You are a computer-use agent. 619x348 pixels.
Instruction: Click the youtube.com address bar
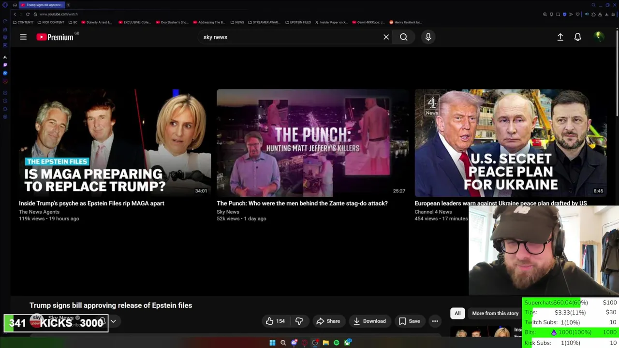(59, 14)
